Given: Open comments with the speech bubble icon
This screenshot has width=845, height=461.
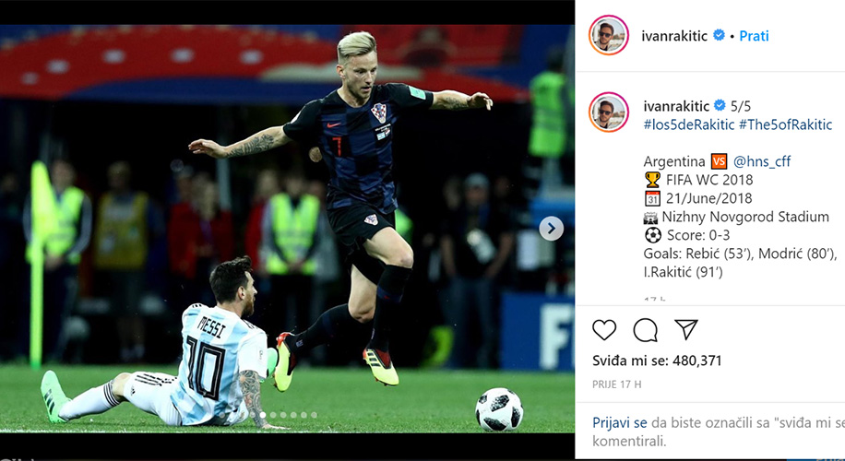Looking at the screenshot, I should coord(645,330).
